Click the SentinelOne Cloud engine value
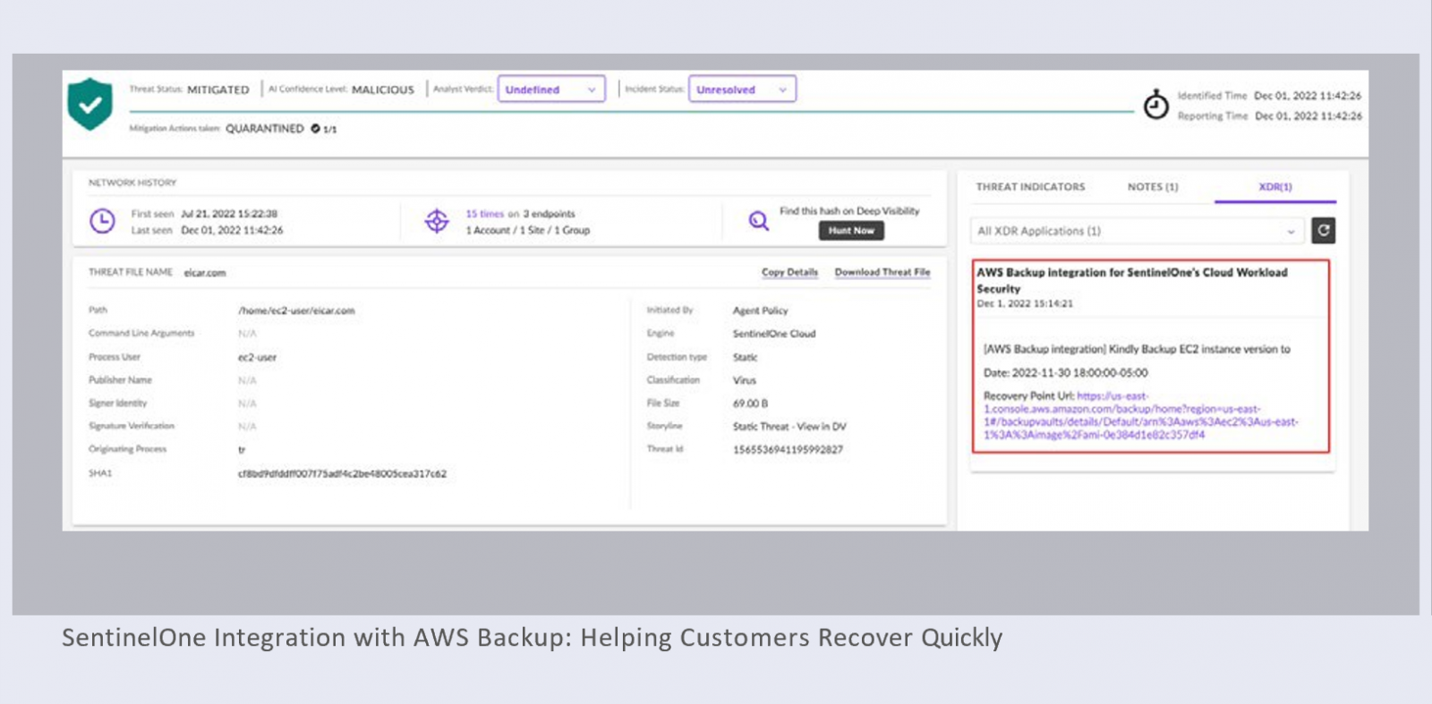This screenshot has height=704, width=1432. (x=774, y=334)
